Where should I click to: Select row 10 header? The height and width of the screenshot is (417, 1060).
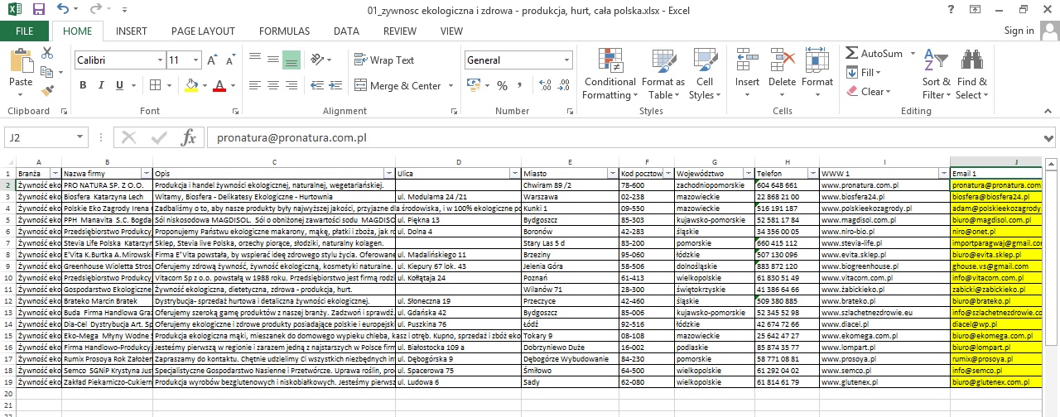[7, 279]
